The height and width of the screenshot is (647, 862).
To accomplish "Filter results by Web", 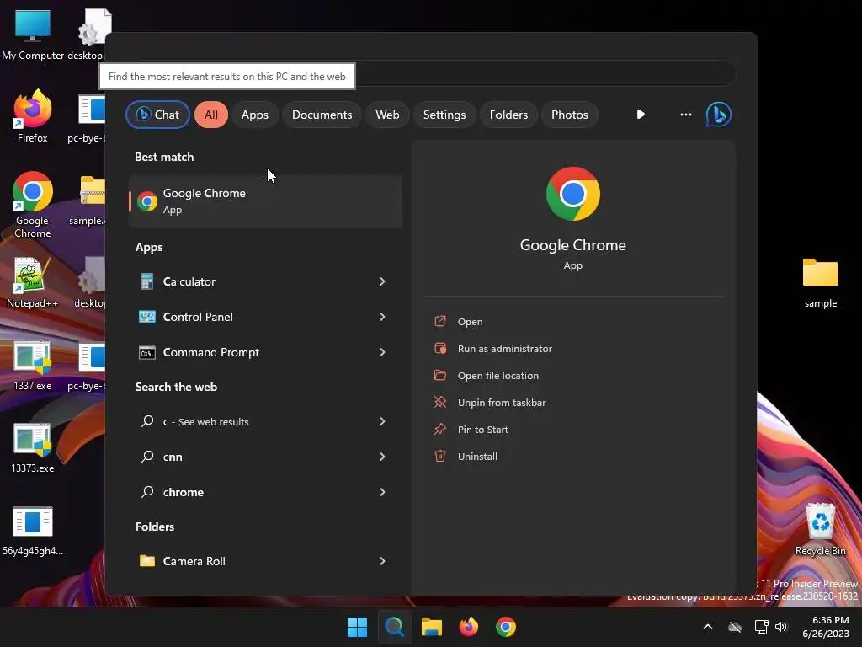I will click(x=387, y=115).
